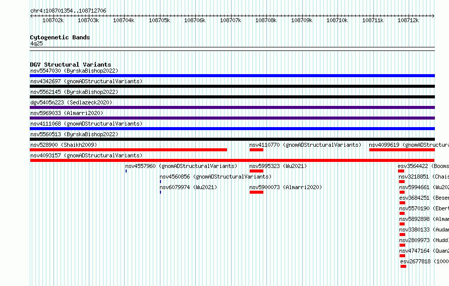Click the 108702k ruler position
This screenshot has height=286, width=449.
(53, 20)
